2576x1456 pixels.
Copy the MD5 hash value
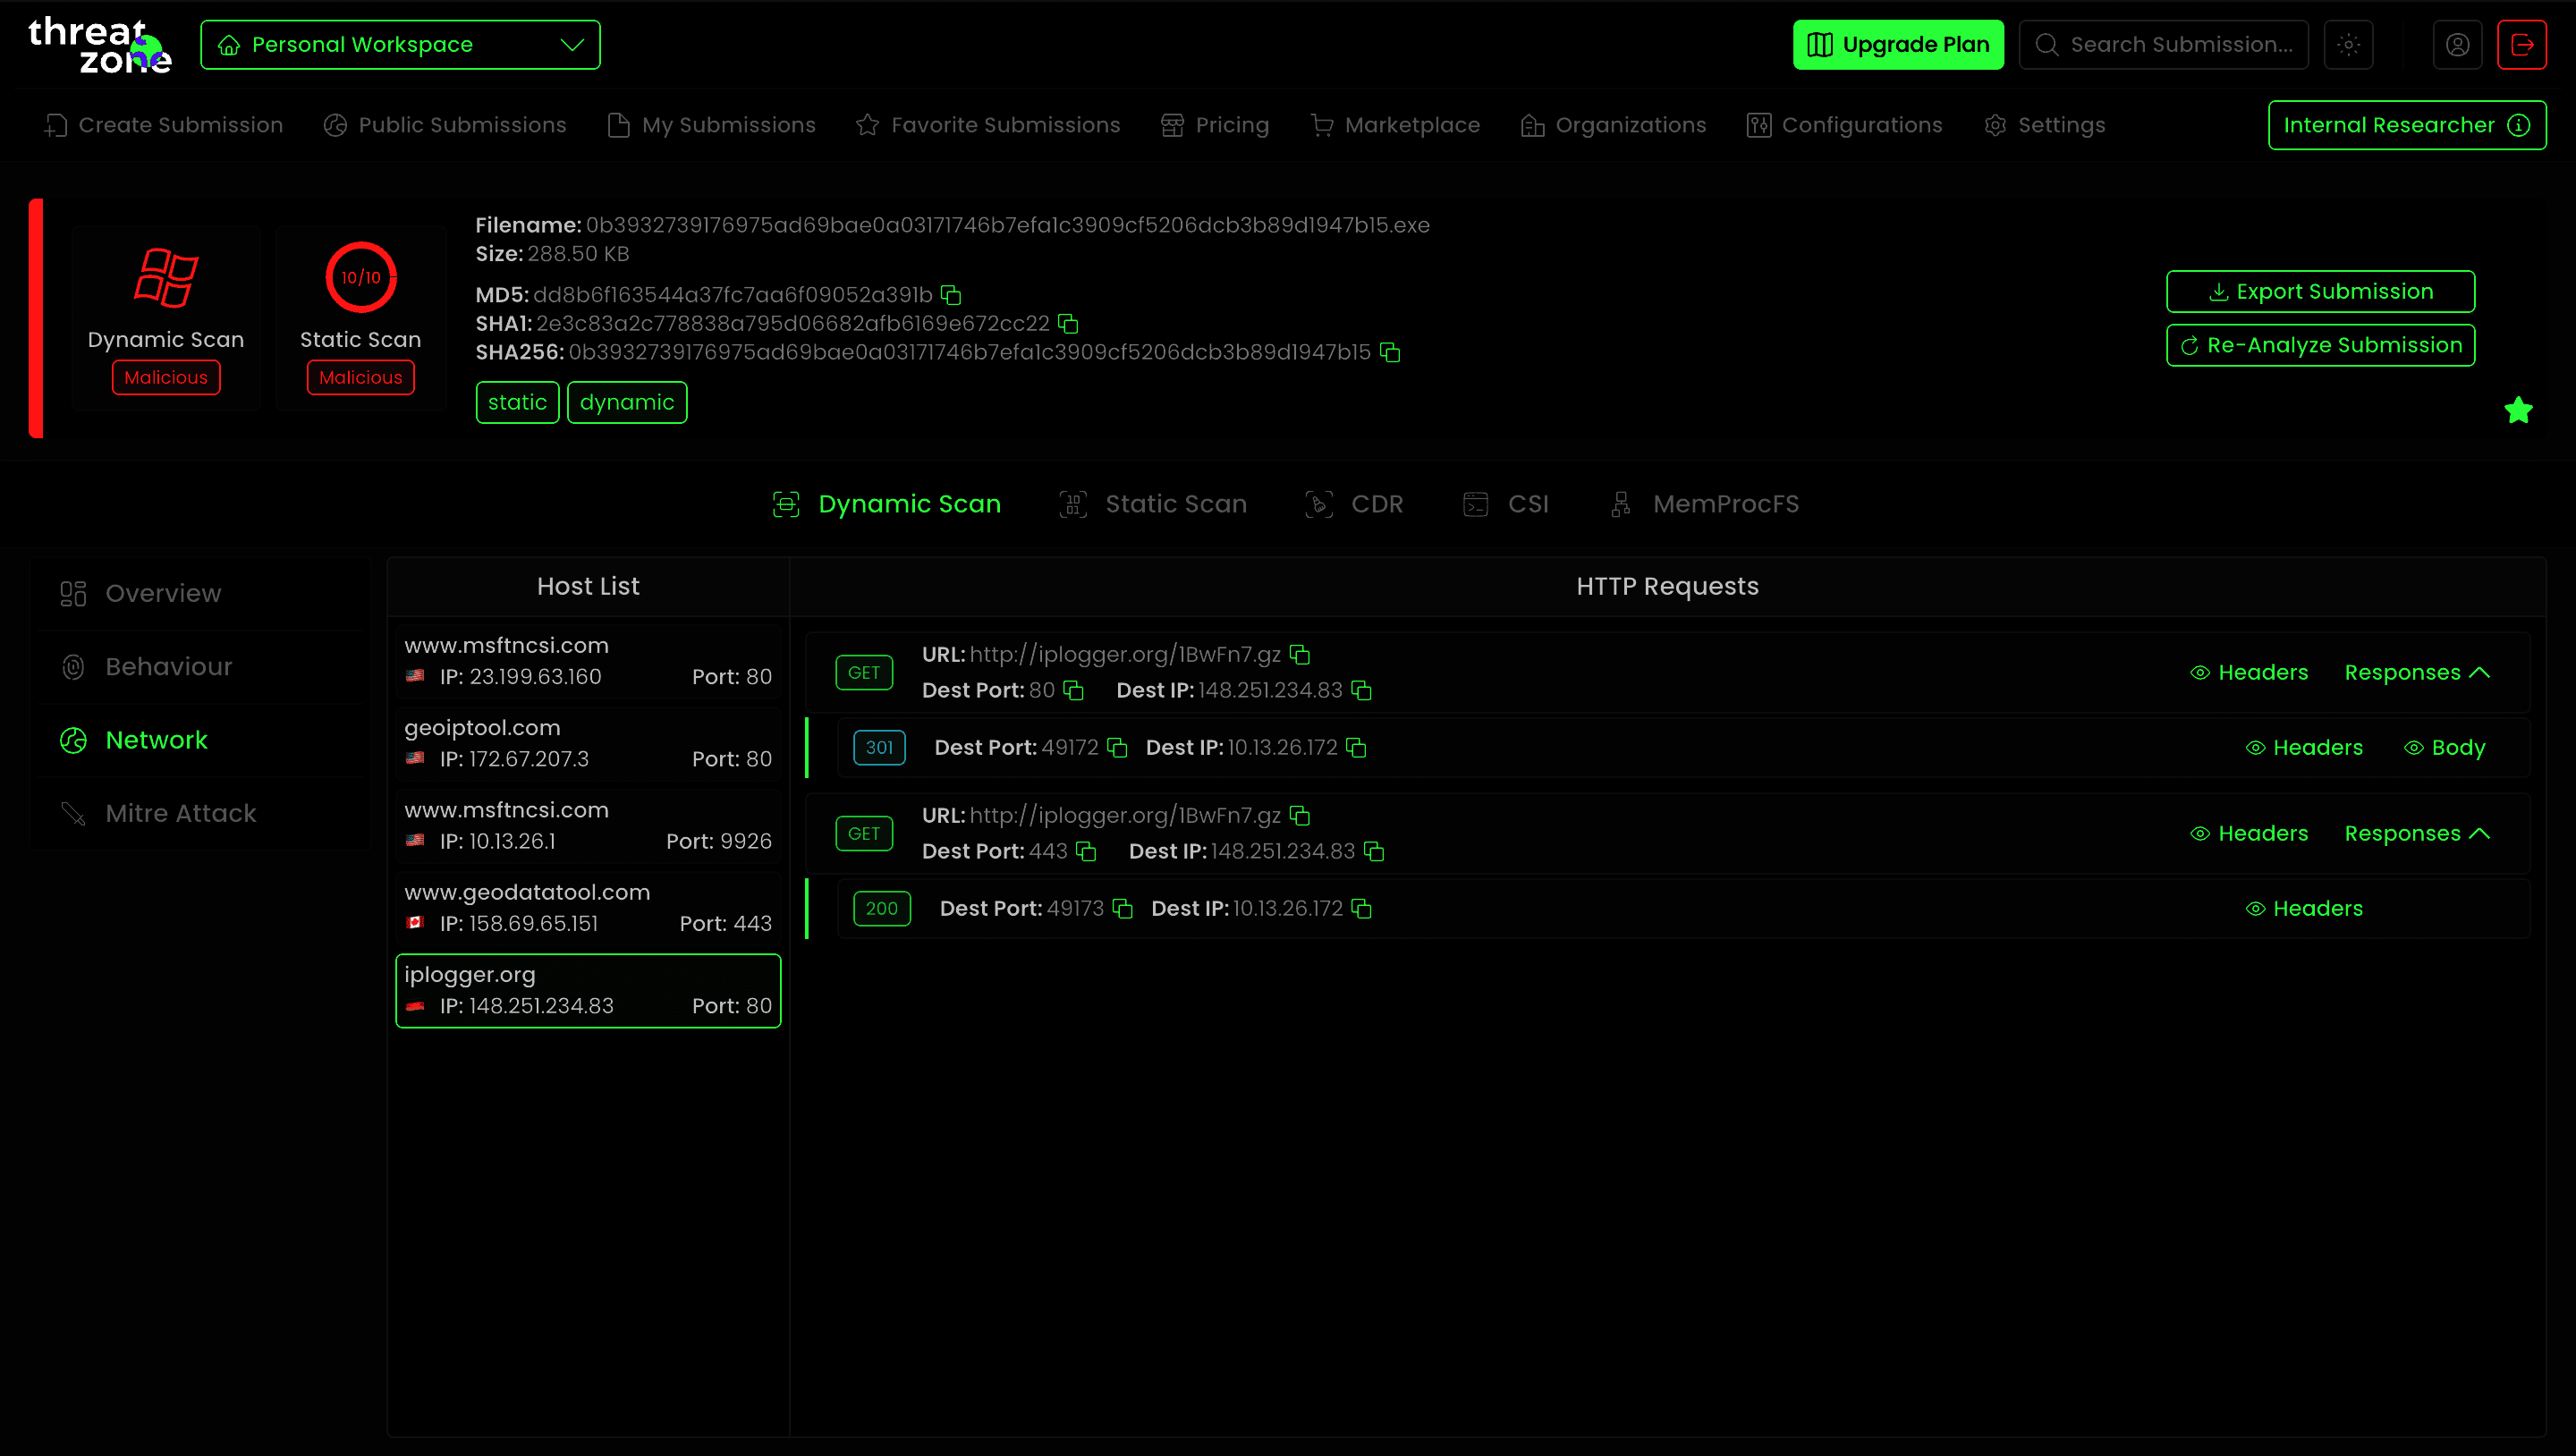(x=951, y=295)
